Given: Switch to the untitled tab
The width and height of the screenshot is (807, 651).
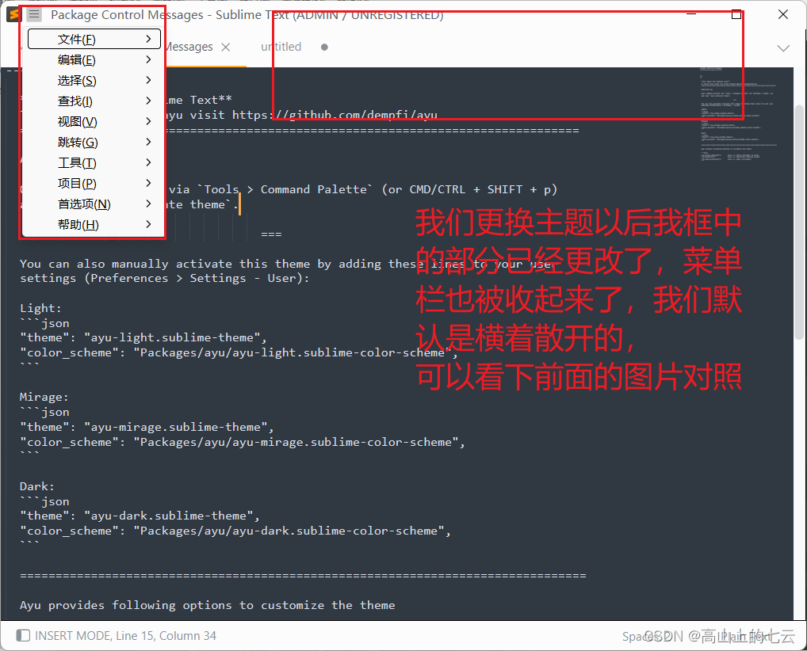Looking at the screenshot, I should pyautogui.click(x=281, y=47).
